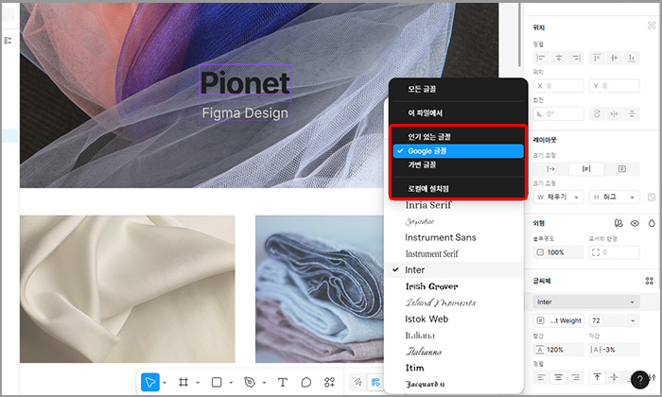662x397 pixels.
Task: Click the align horizontal centers icon
Action: coord(559,58)
